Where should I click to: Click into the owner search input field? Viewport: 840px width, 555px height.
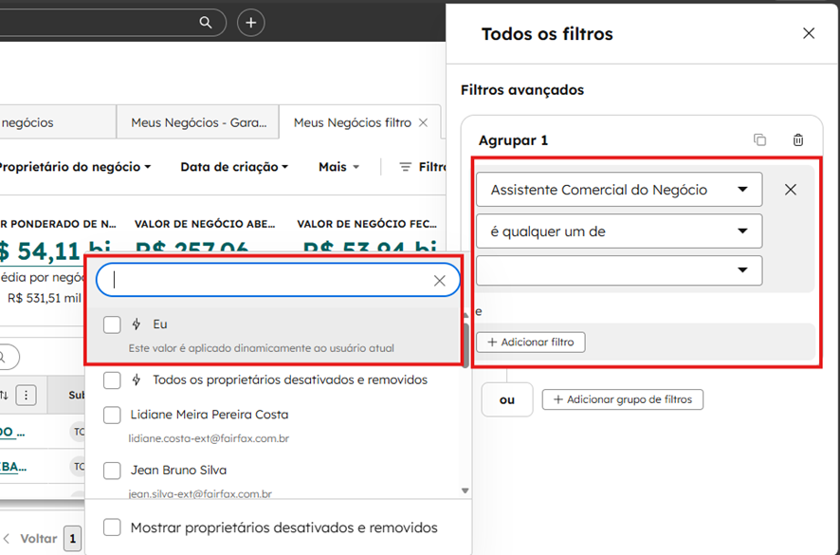click(265, 280)
